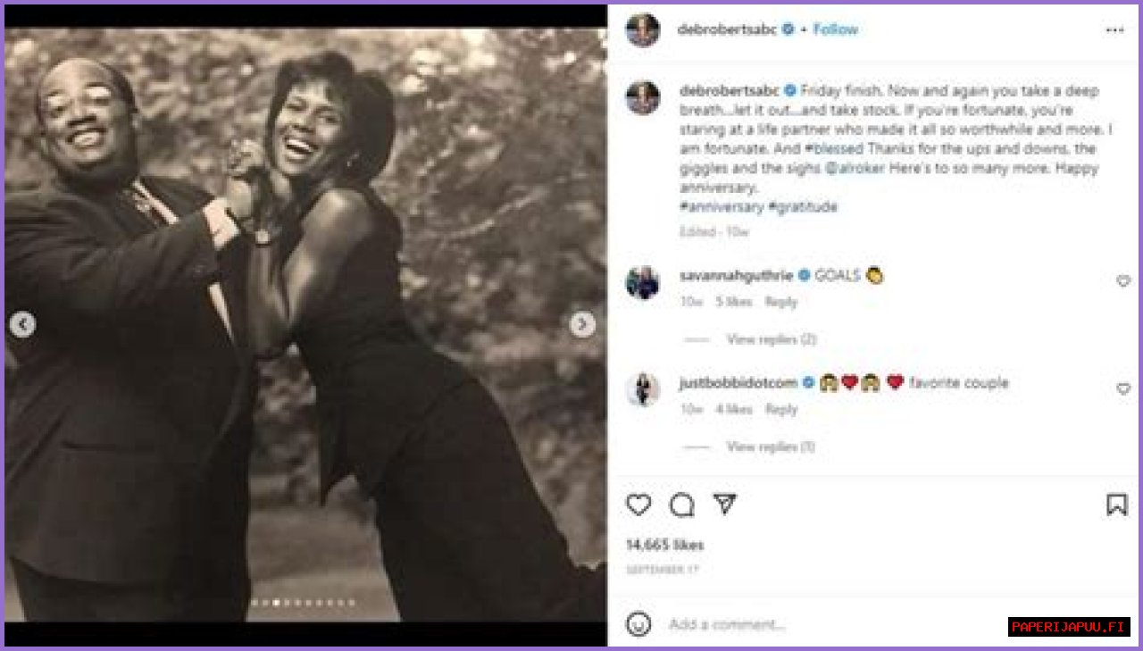This screenshot has width=1143, height=651.
Task: View the 14,665 likes list
Action: click(664, 545)
